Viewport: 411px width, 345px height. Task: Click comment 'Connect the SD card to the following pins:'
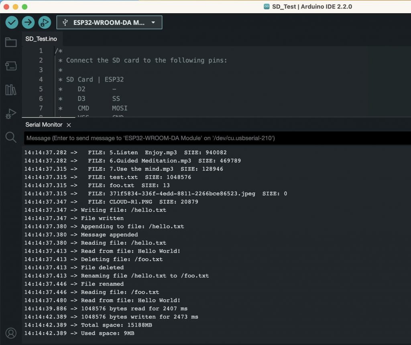pos(146,60)
